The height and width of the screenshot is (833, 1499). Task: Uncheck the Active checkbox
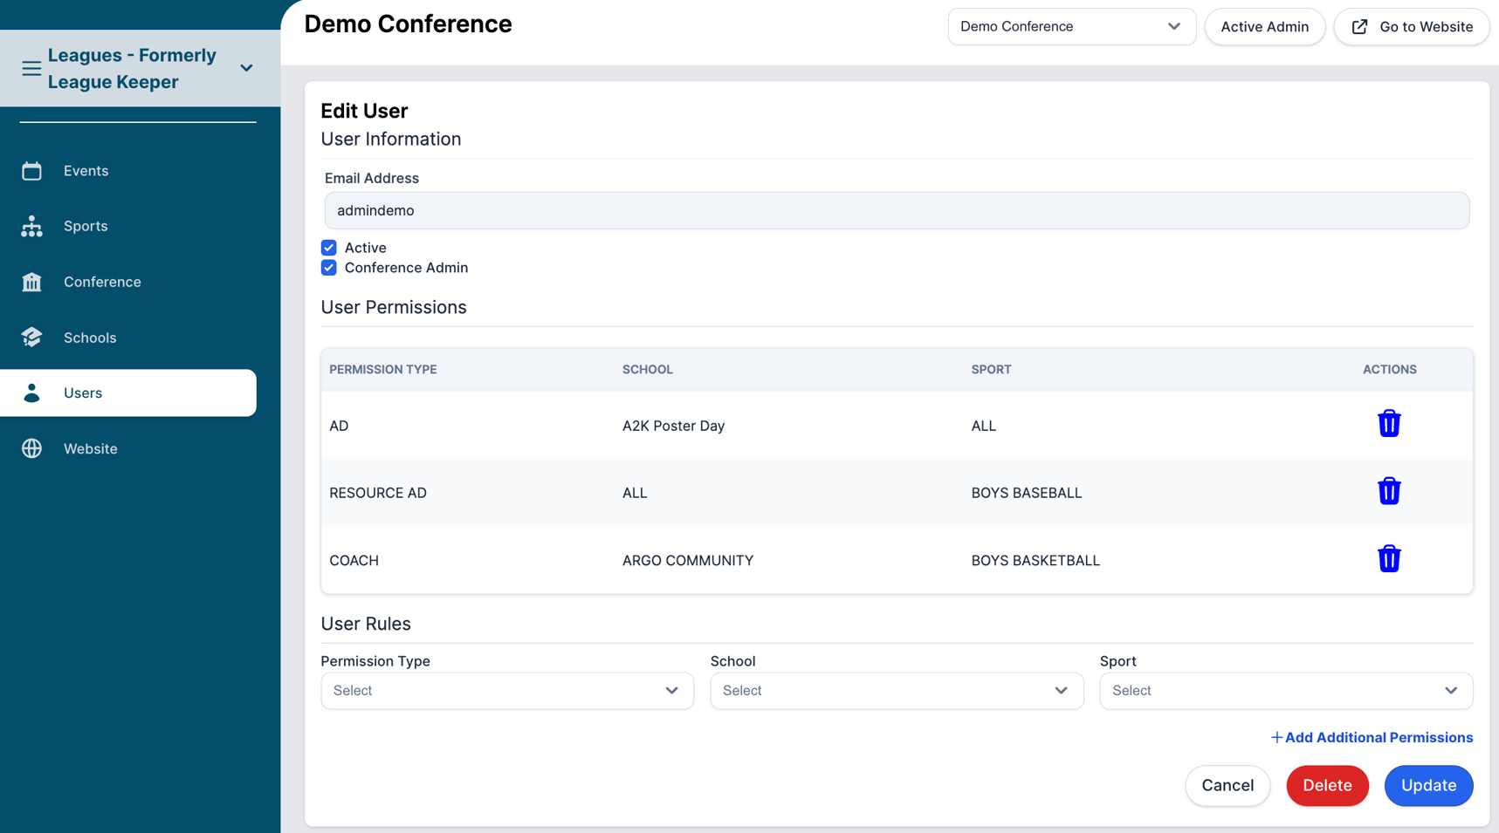coord(329,248)
